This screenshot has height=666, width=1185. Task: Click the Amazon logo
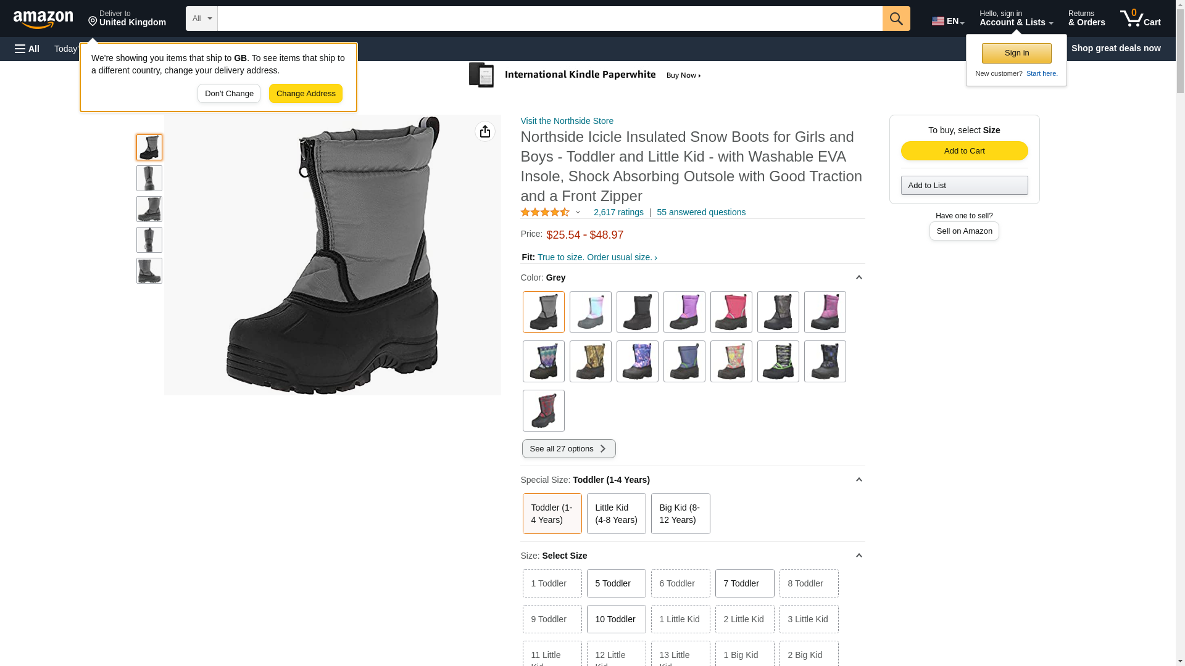coord(43,20)
